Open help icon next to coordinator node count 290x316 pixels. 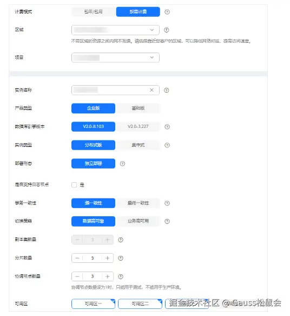pos(121,276)
